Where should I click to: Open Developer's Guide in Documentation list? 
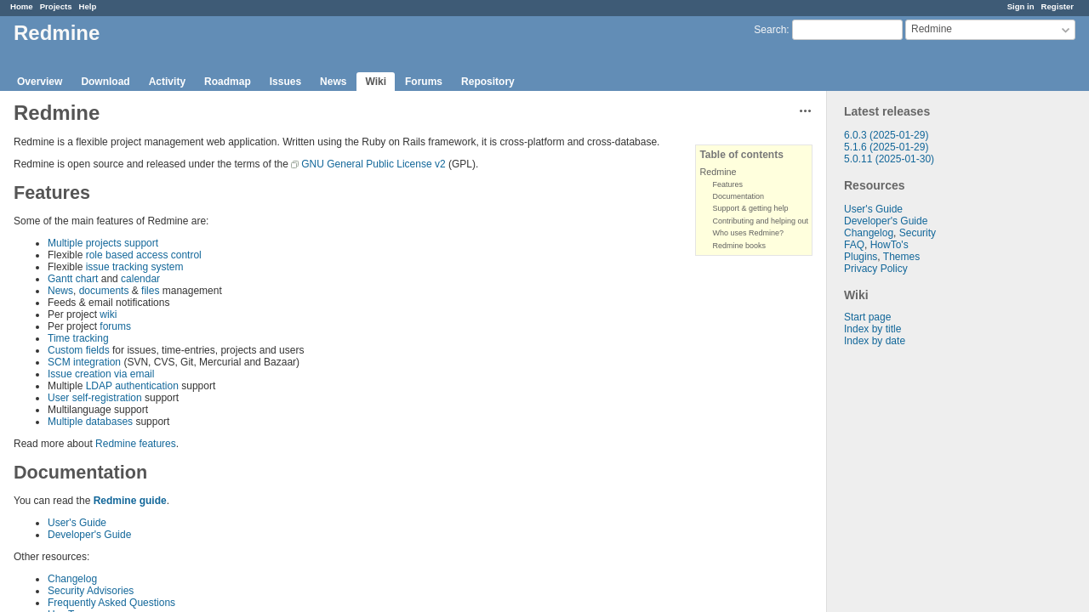(x=89, y=535)
